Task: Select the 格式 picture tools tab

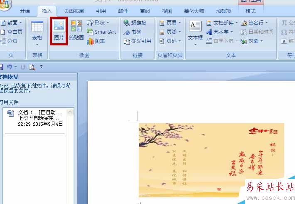Action: tap(251, 11)
